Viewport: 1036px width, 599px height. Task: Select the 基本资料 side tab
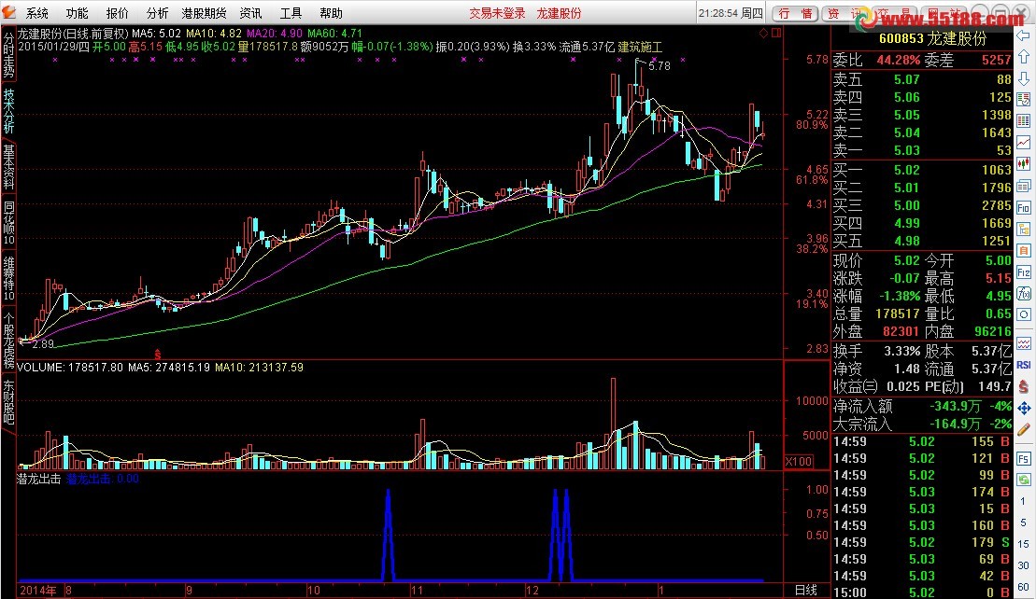8,167
